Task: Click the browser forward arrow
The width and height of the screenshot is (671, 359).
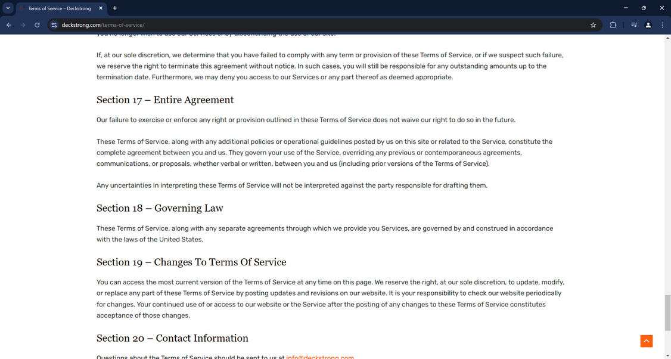Action: tap(23, 25)
